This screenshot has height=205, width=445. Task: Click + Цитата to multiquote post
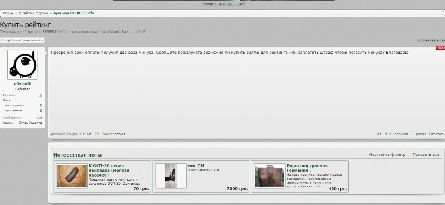point(419,134)
